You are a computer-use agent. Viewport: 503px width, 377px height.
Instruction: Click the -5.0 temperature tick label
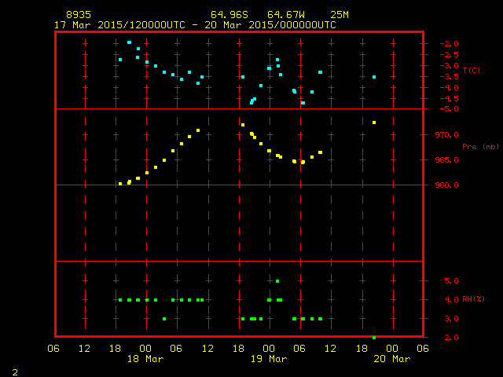click(x=449, y=109)
